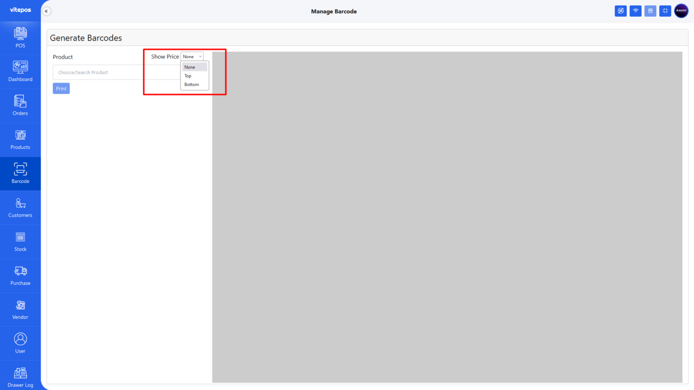Click the Print button

click(x=61, y=88)
